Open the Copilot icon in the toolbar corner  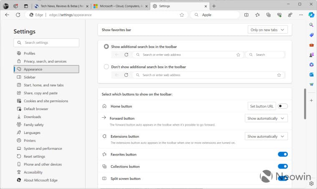tap(311, 15)
